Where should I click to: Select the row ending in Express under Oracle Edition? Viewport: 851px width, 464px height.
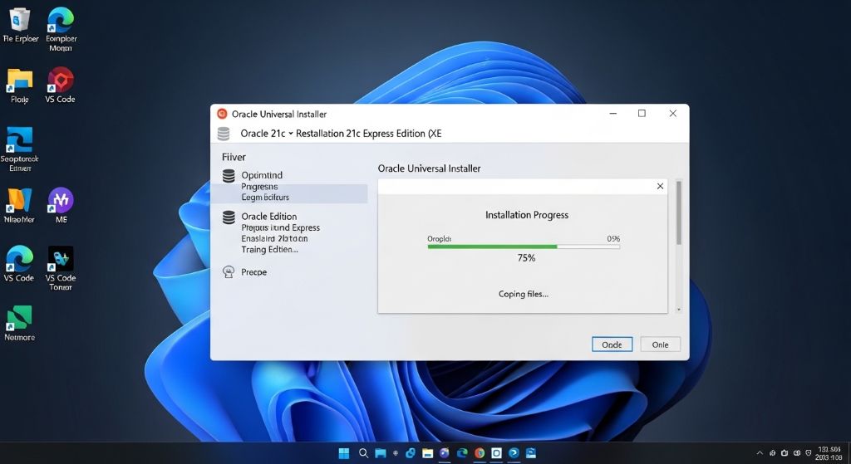pyautogui.click(x=281, y=227)
